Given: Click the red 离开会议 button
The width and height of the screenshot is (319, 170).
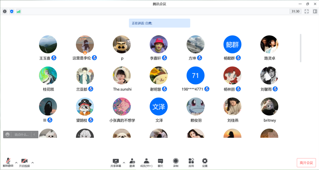Looking at the screenshot, I should pos(306,163).
